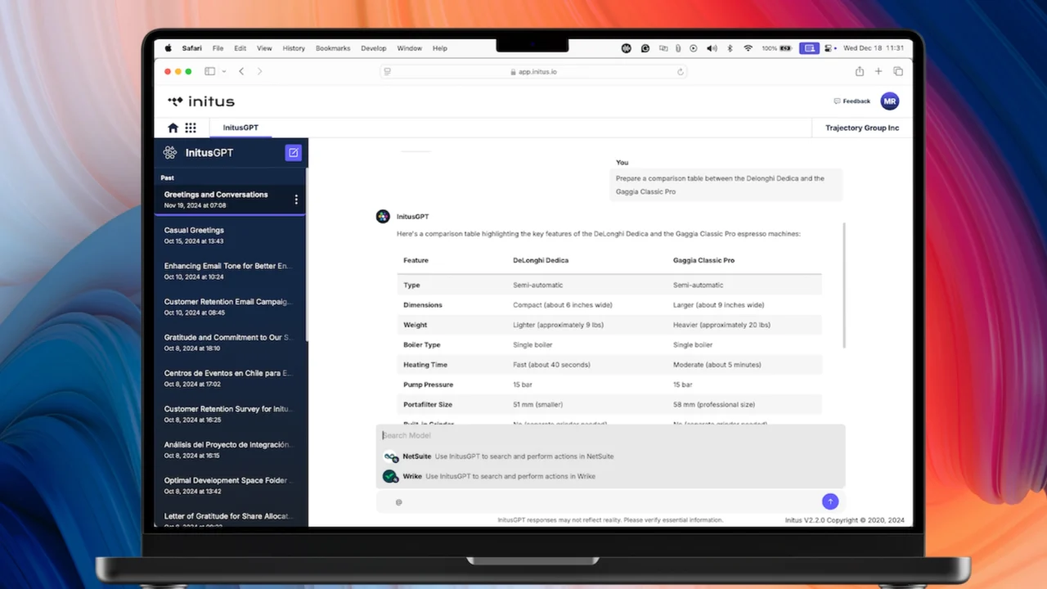The height and width of the screenshot is (589, 1047).
Task: Click the 'Portafilter Size' table cell
Action: [429, 404]
